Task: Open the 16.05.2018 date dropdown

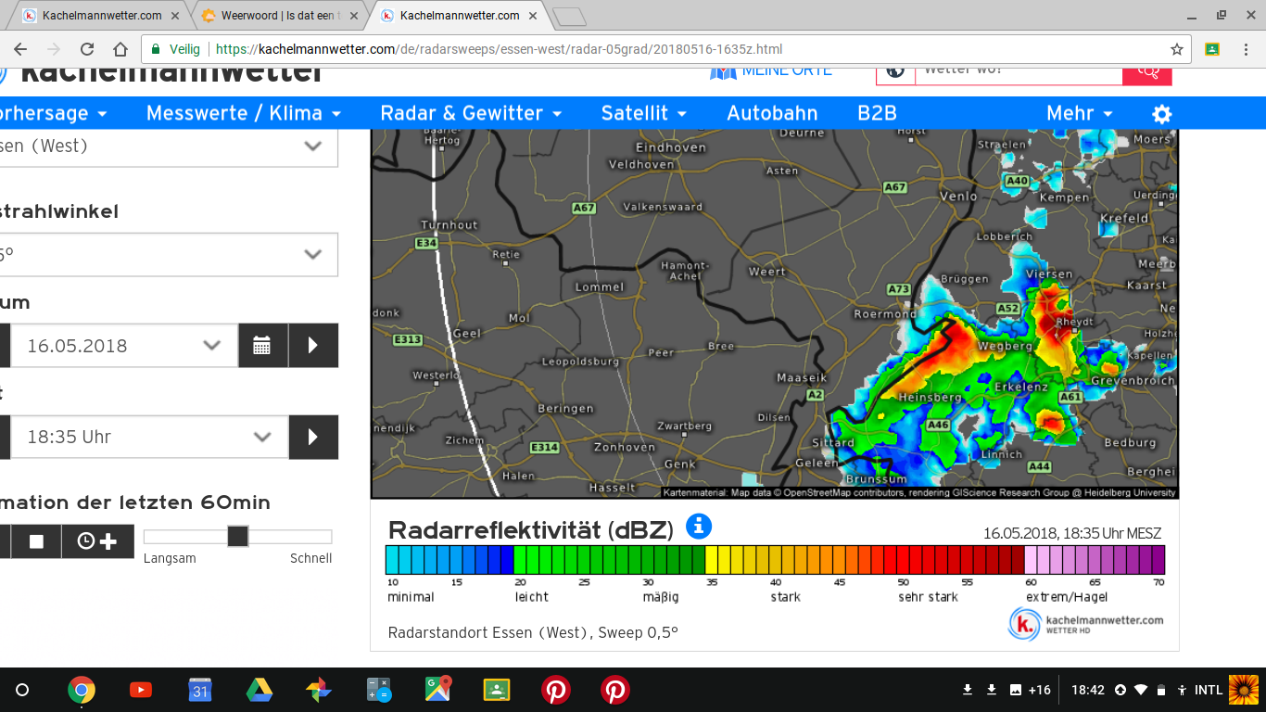Action: [x=124, y=346]
